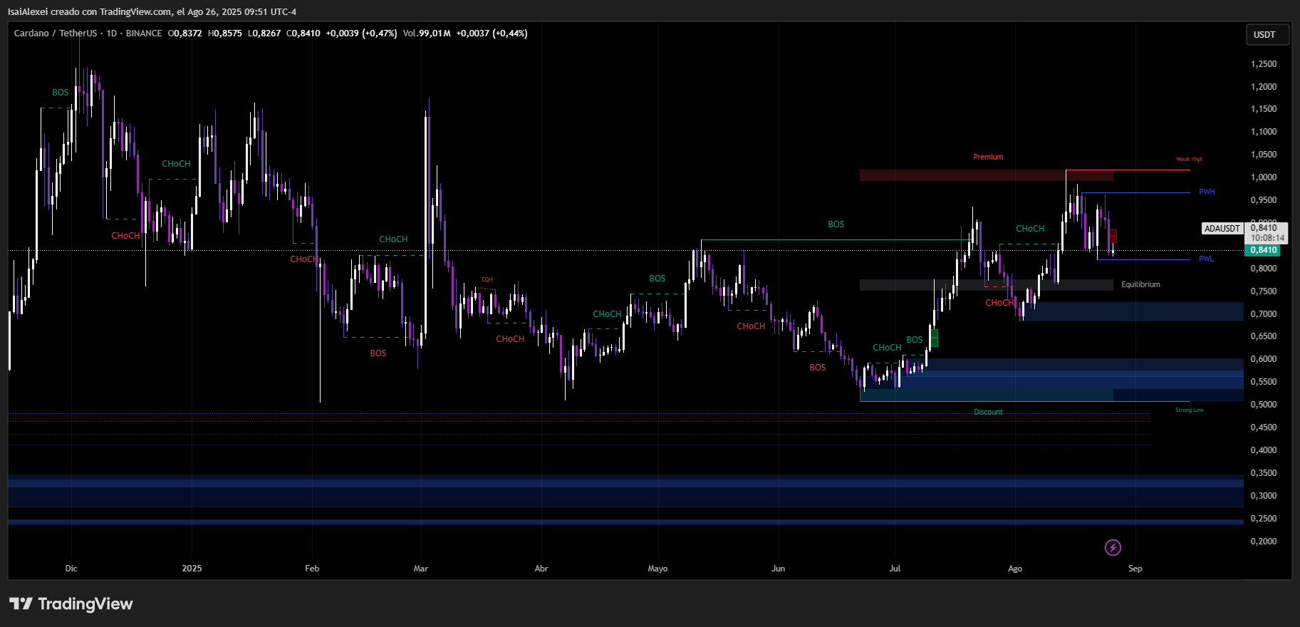This screenshot has width=1300, height=627.
Task: Select the blue PWH level label
Action: coord(1206,192)
